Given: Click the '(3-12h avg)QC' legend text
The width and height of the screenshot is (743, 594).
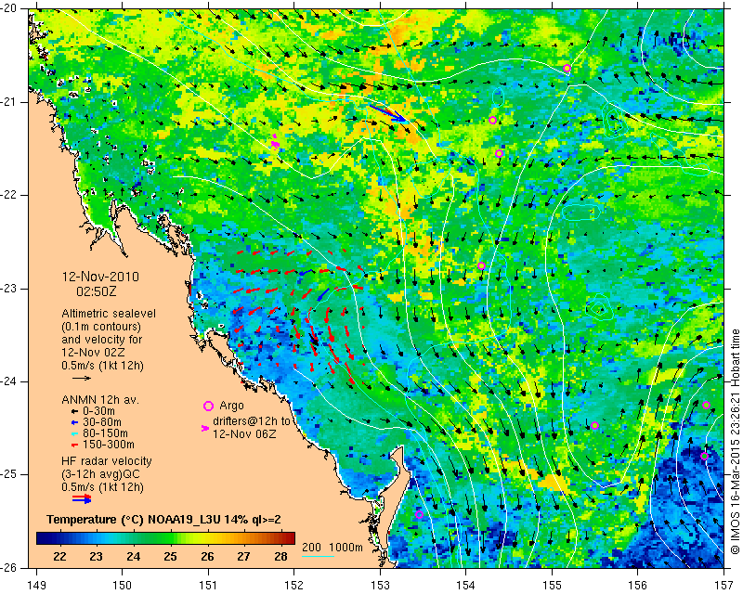Looking at the screenshot, I should pos(100,474).
